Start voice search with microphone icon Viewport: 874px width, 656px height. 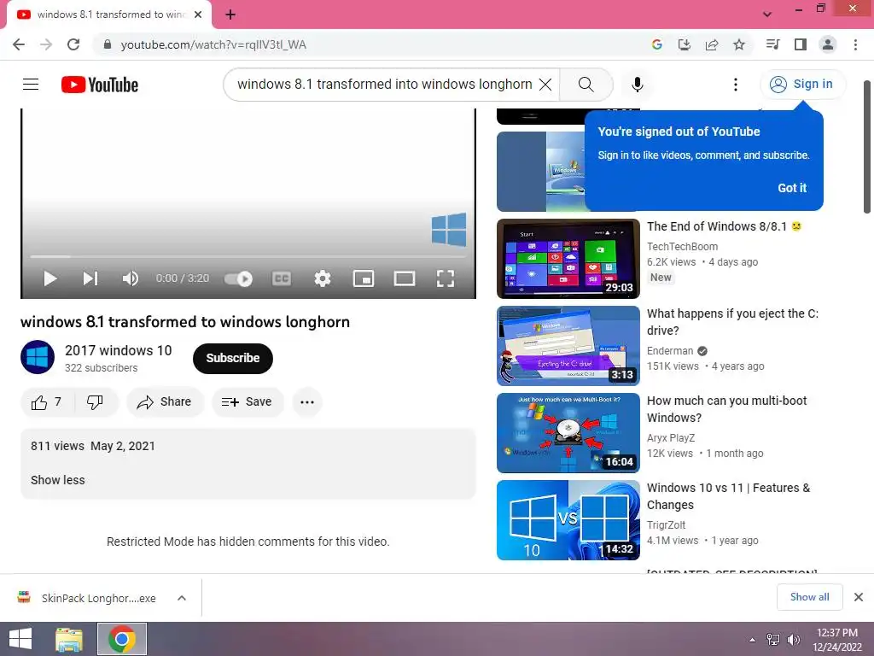pyautogui.click(x=637, y=85)
